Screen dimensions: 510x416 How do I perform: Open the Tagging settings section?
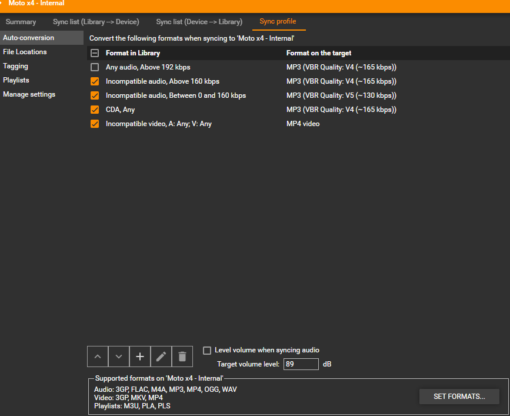tap(16, 66)
